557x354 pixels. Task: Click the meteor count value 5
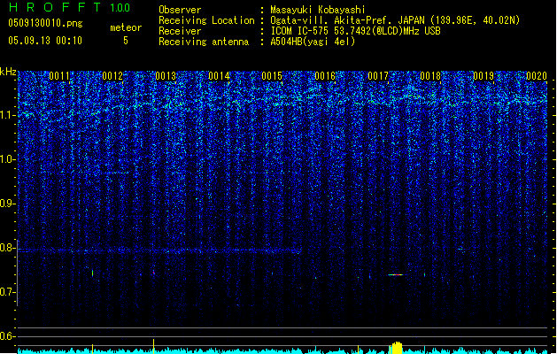(x=126, y=41)
